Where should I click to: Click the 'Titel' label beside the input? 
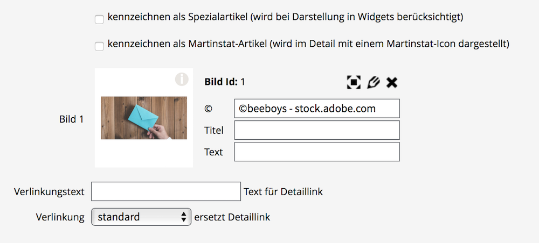[214, 130]
